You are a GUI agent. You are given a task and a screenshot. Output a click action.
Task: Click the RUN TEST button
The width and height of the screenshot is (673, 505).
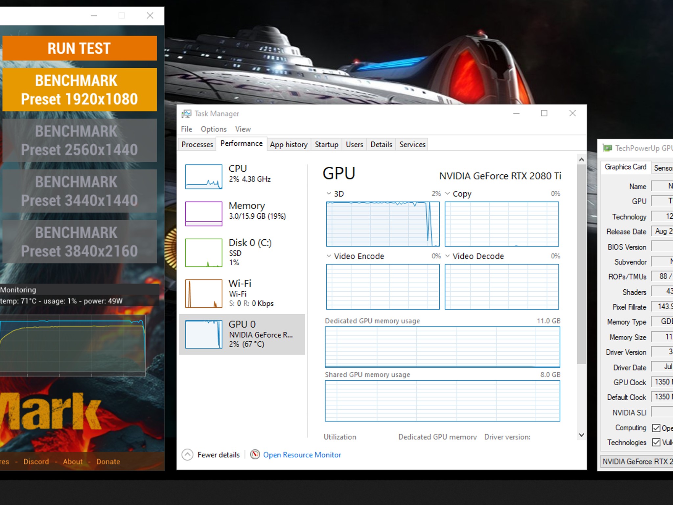click(x=80, y=48)
